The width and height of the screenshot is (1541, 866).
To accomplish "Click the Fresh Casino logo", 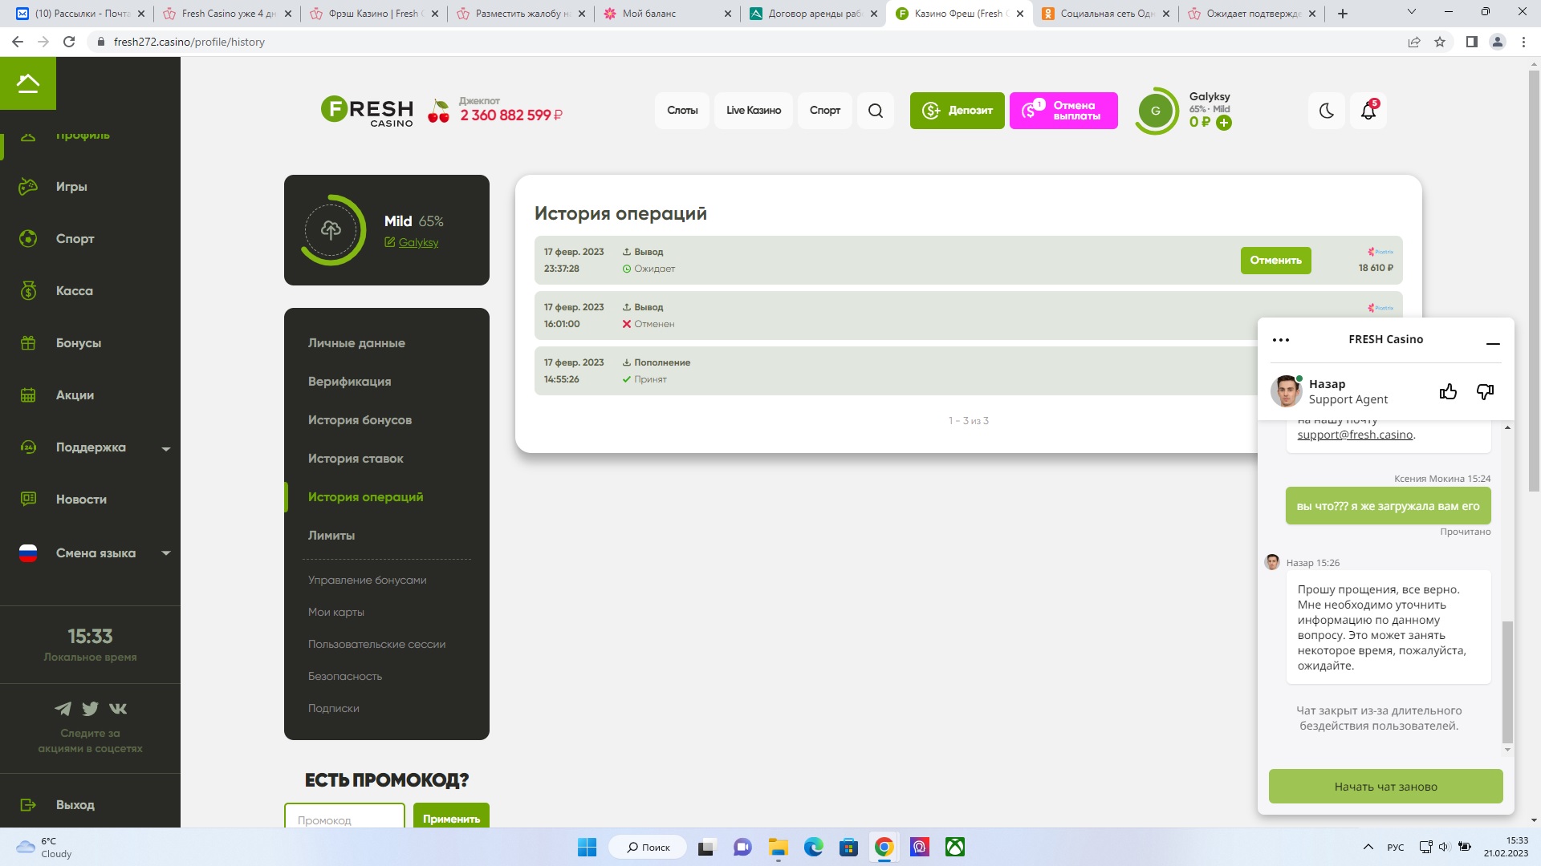I will pos(367,111).
